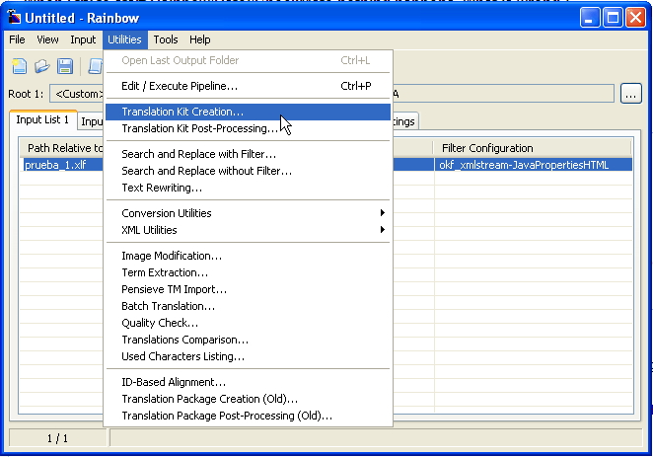Screen dimensions: 653x457
Task: Click the Save project floppy icon
Action: click(x=65, y=66)
